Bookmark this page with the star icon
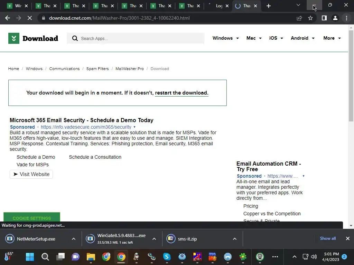The height and width of the screenshot is (265, 354). click(x=310, y=18)
